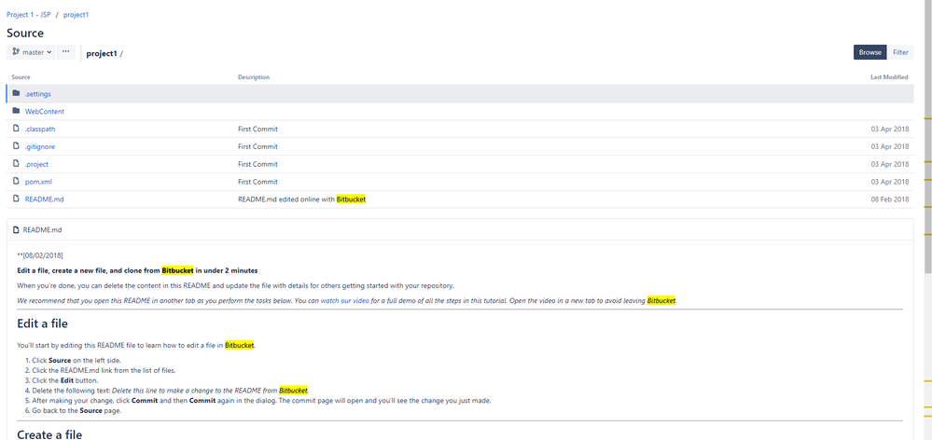Image resolution: width=932 pixels, height=440 pixels.
Task: Open the .settings folder link
Action: (38, 94)
